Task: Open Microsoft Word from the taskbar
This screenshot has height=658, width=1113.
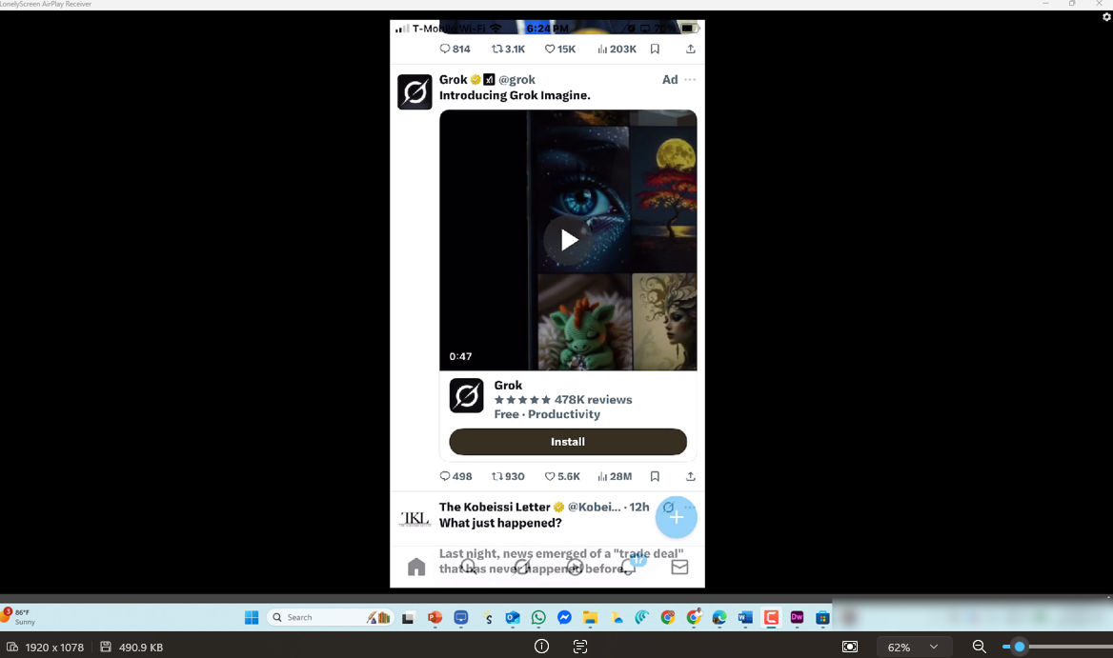Action: pos(744,618)
